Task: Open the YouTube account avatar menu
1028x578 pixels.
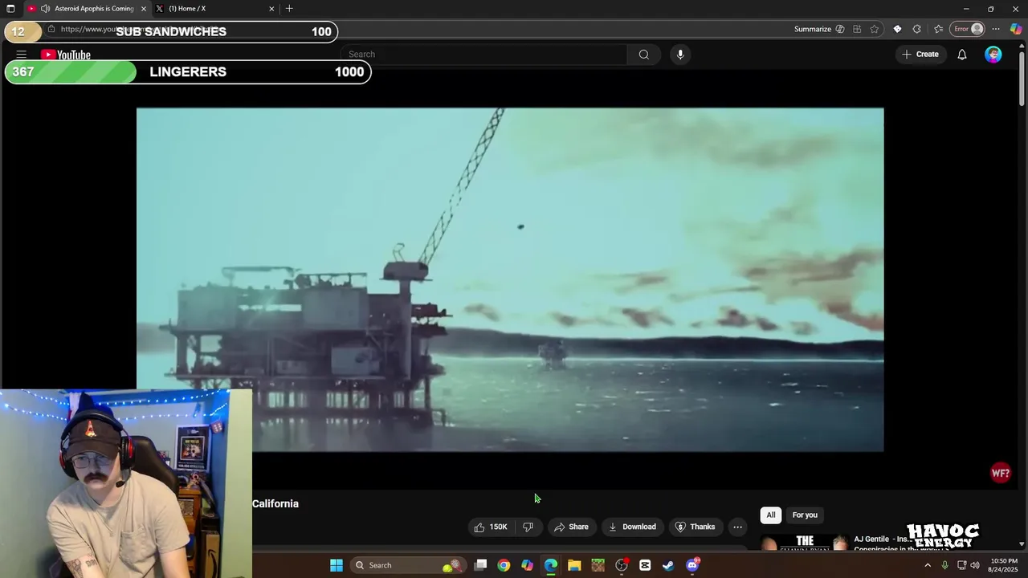Action: (993, 55)
